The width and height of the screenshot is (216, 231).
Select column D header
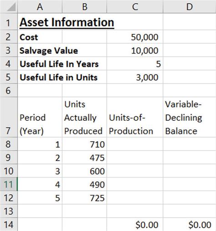click(x=190, y=6)
